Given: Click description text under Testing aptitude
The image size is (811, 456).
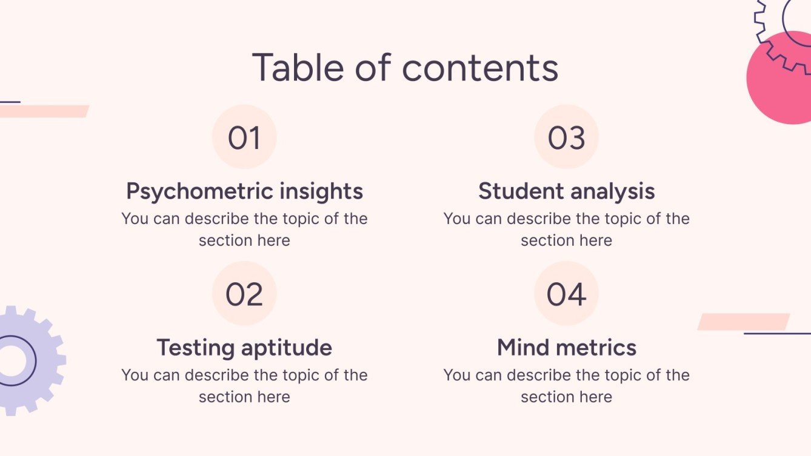Looking at the screenshot, I should pos(244,386).
